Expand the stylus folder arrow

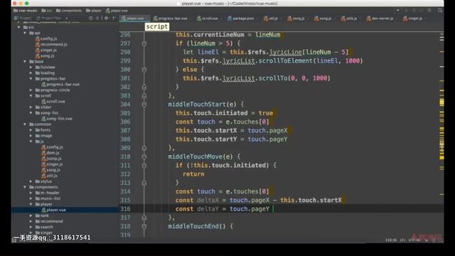[x=31, y=181]
